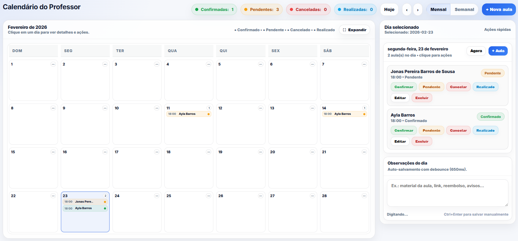The image size is (518, 241).
Task: Click the Agora button in Dia selecionado
Action: click(476, 51)
